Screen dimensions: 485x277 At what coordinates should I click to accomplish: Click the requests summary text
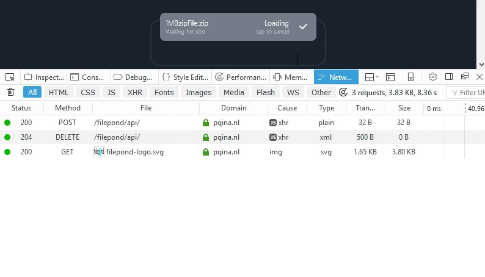[x=394, y=93]
